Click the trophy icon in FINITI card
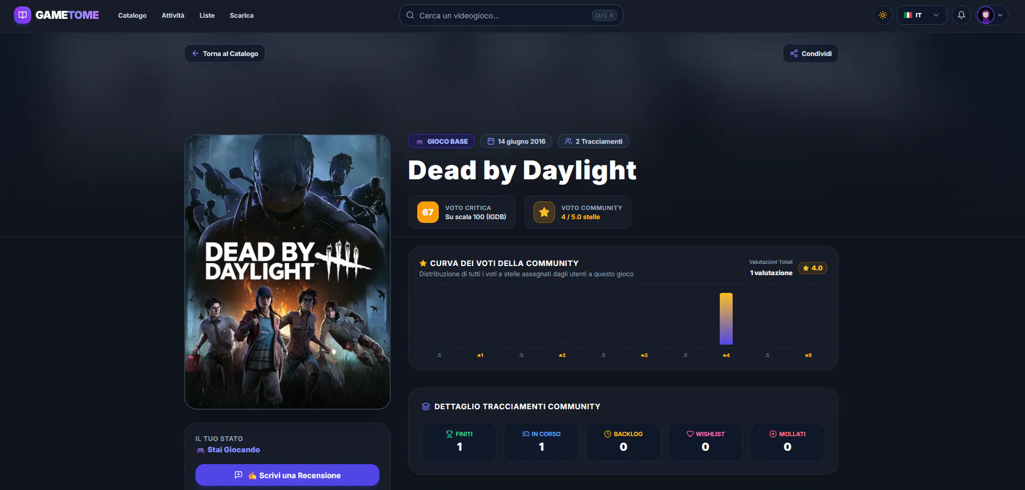 pyautogui.click(x=450, y=434)
